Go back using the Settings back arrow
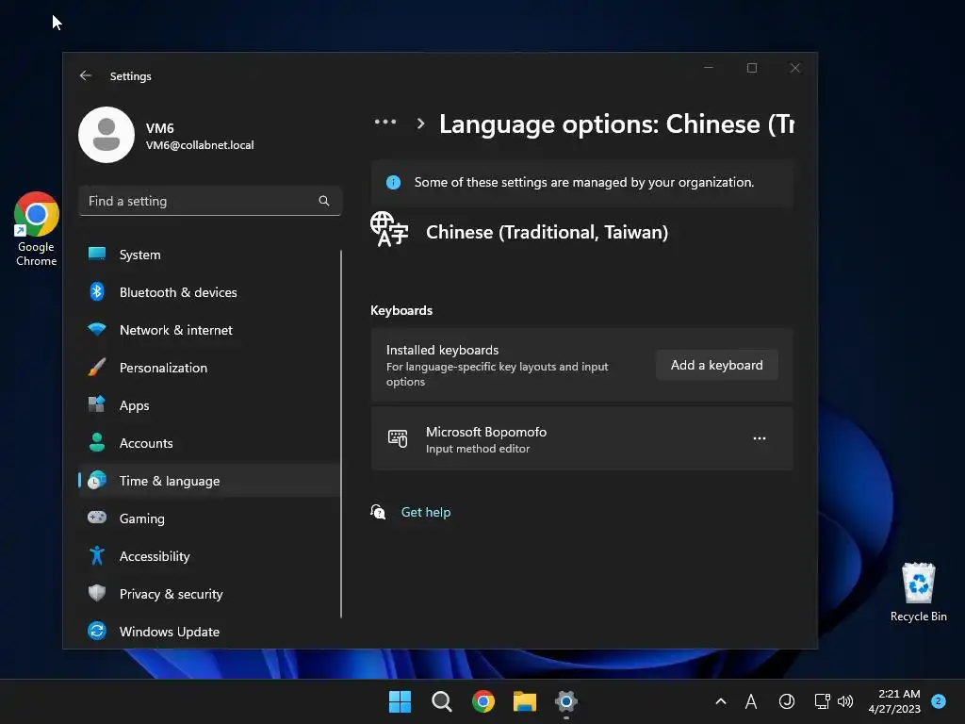 tap(86, 75)
